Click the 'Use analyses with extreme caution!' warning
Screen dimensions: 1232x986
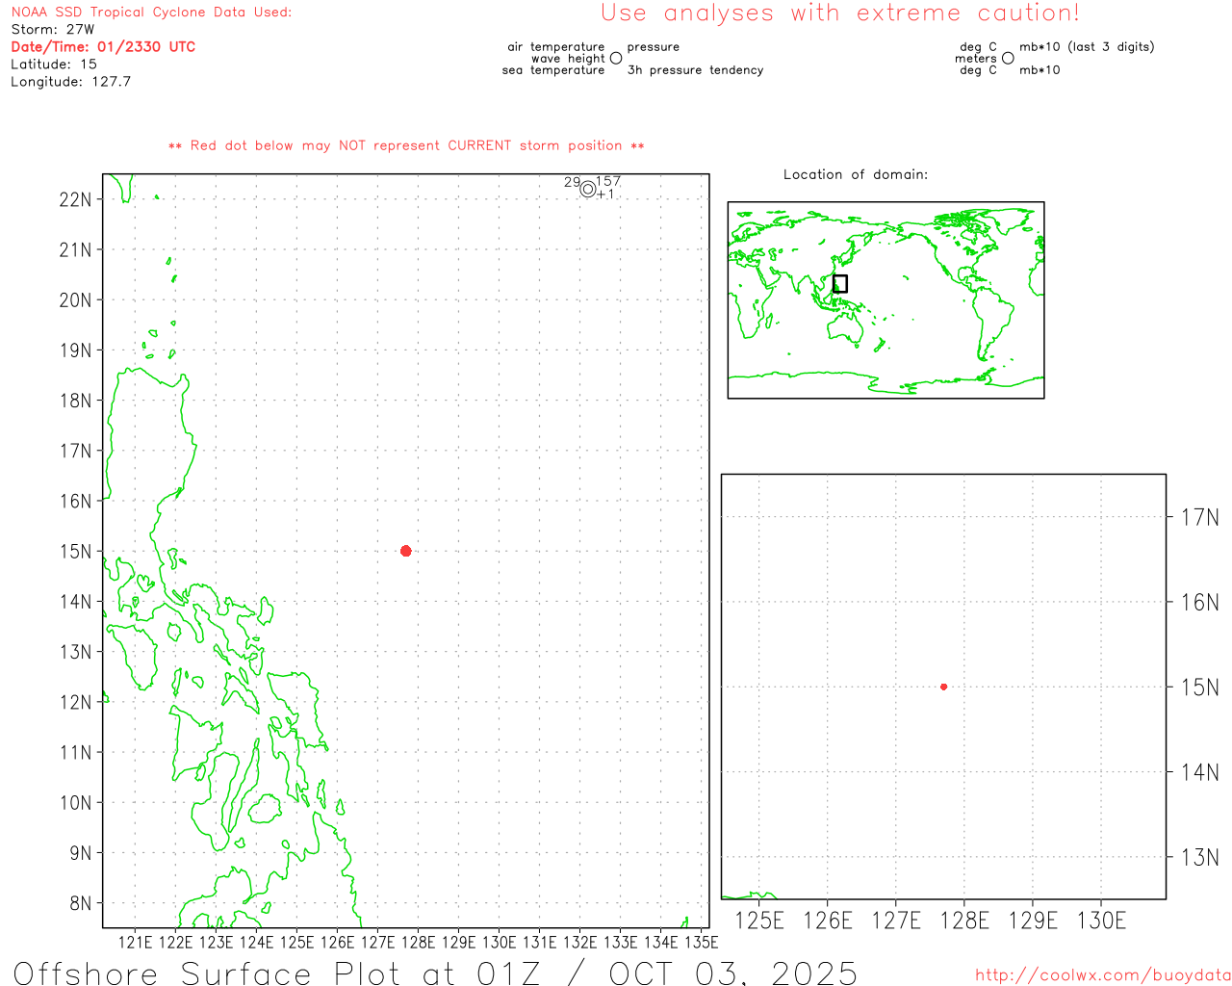[839, 13]
